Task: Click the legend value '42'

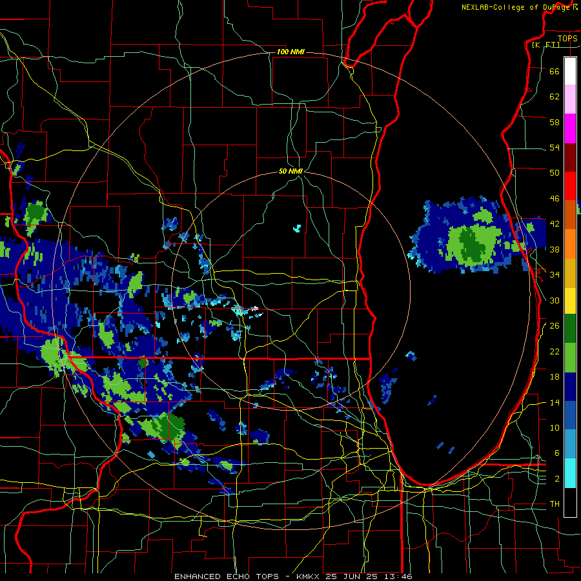Action: pyautogui.click(x=555, y=224)
